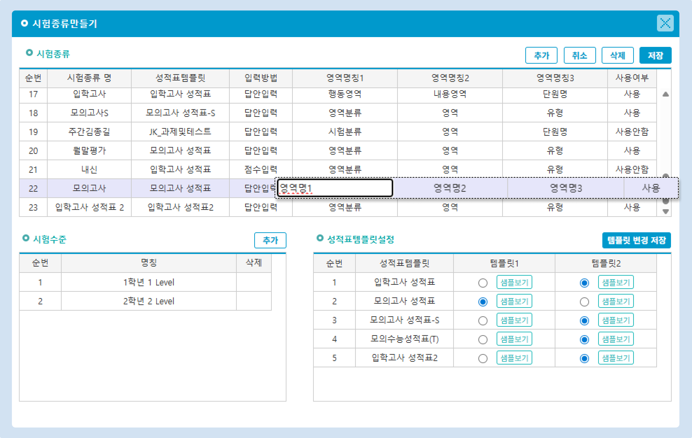Click 추가 button in 시험종류 section

pyautogui.click(x=541, y=55)
